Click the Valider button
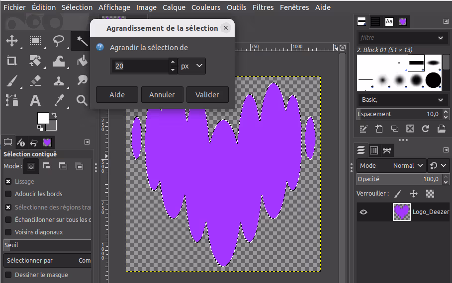 pyautogui.click(x=207, y=94)
